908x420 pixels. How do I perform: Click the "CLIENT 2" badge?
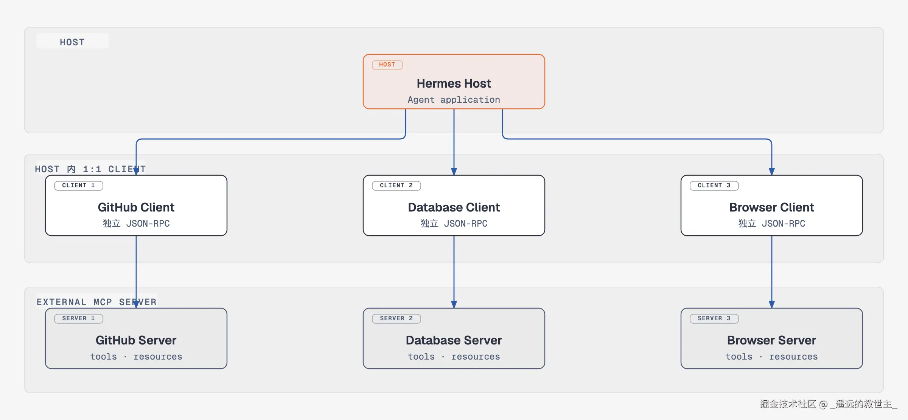tap(396, 185)
